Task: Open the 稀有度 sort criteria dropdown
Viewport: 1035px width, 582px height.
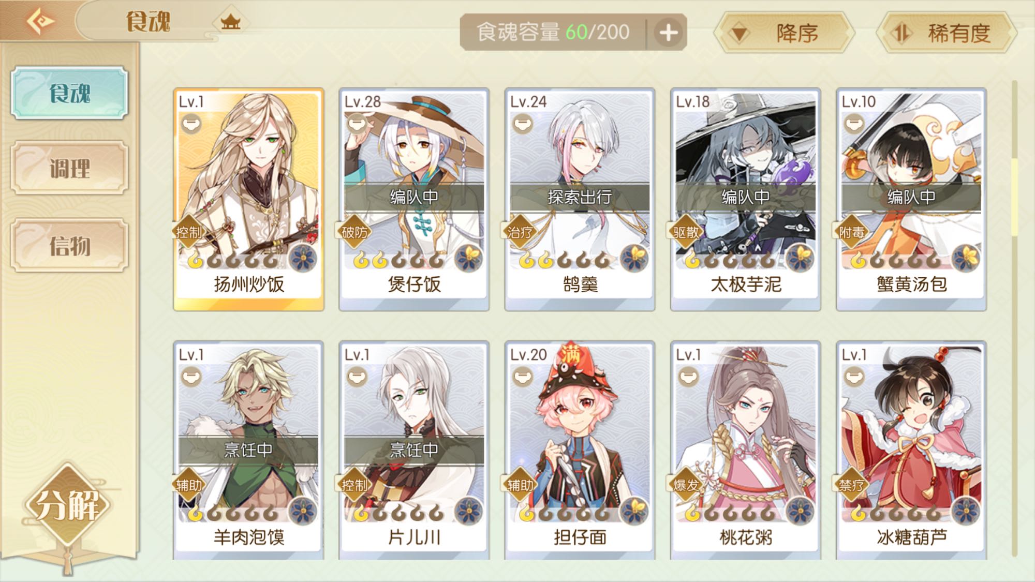Action: pyautogui.click(x=947, y=34)
